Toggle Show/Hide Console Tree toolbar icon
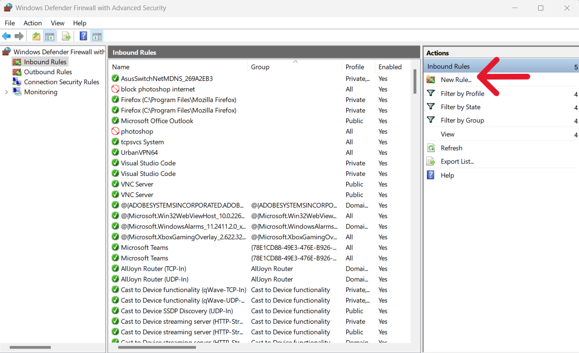Image resolution: width=579 pixels, height=353 pixels. tap(50, 36)
